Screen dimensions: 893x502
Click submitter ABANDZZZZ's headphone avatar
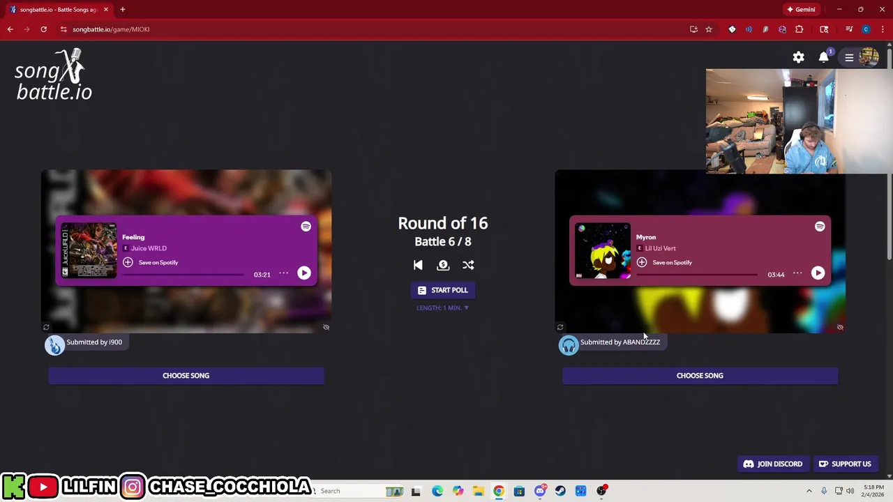coord(569,345)
